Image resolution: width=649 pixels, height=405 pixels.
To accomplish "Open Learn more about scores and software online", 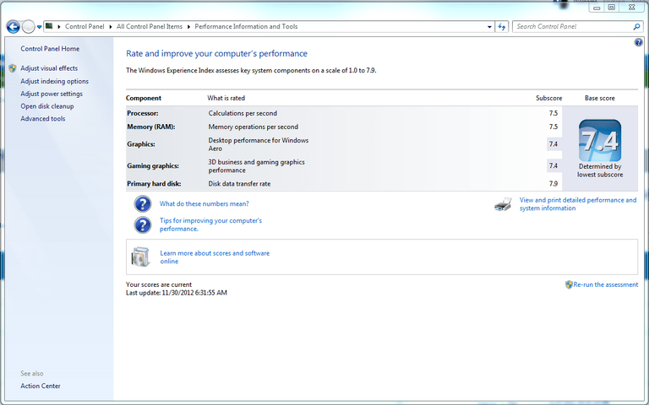I will click(x=215, y=257).
